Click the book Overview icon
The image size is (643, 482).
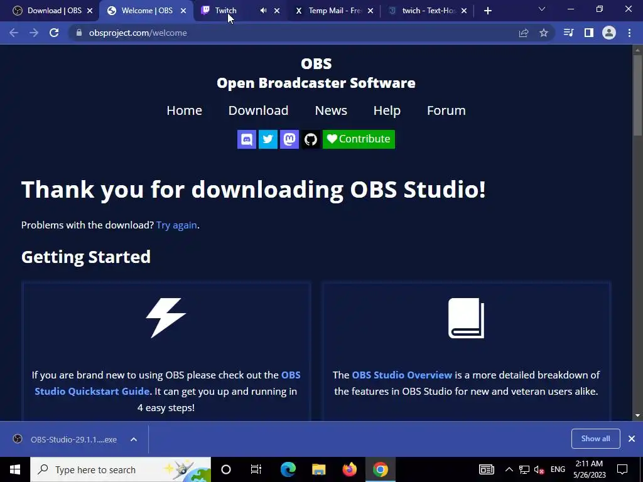pyautogui.click(x=467, y=318)
